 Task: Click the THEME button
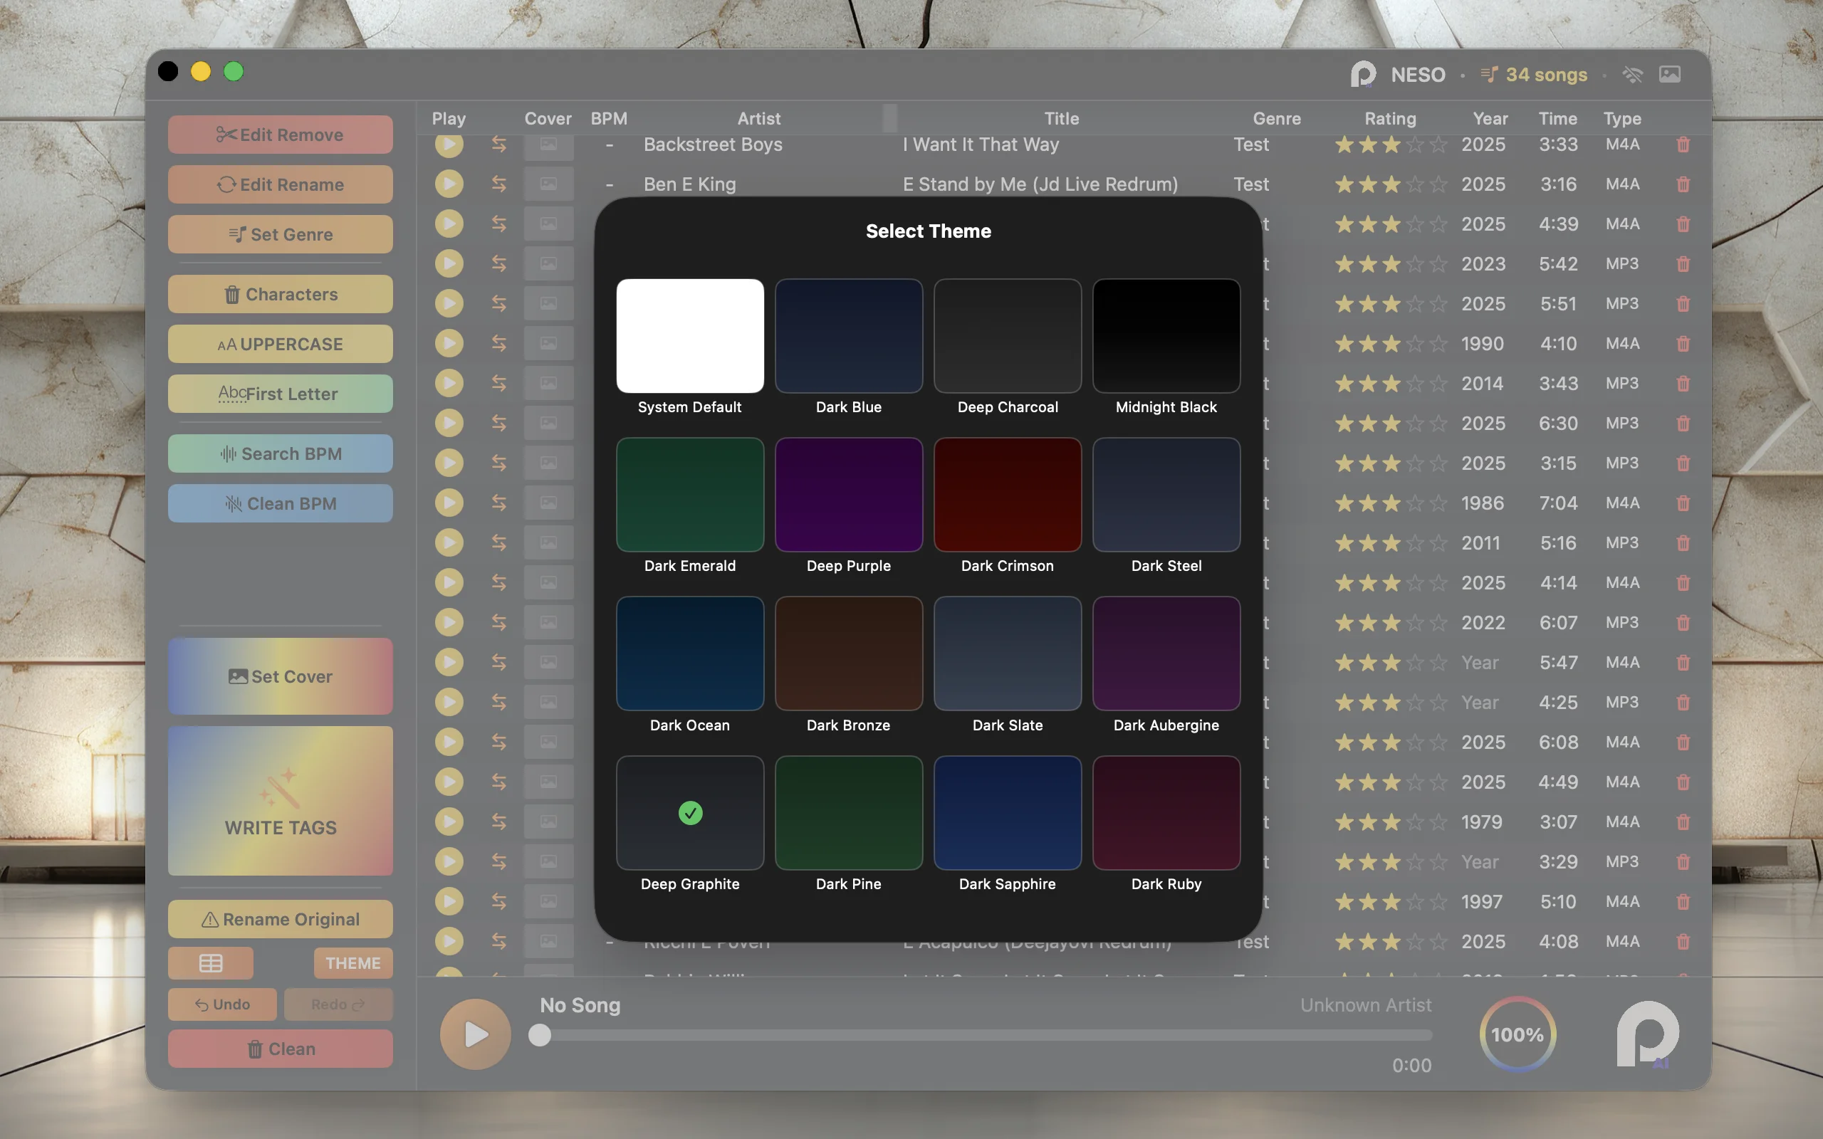pyautogui.click(x=352, y=962)
